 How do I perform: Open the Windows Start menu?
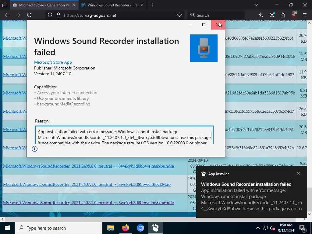point(7,228)
